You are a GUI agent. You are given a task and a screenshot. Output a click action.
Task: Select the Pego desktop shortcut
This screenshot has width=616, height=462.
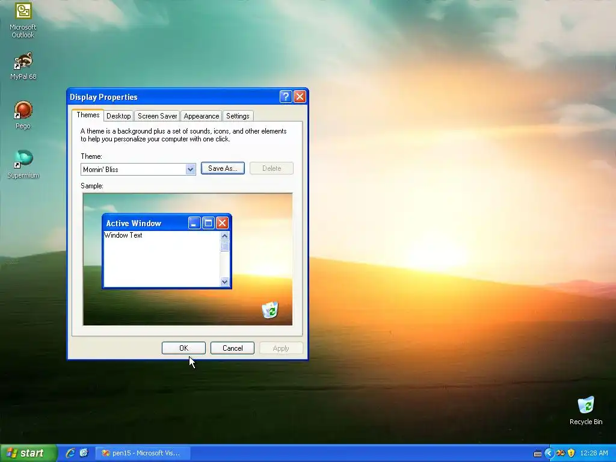tap(23, 115)
